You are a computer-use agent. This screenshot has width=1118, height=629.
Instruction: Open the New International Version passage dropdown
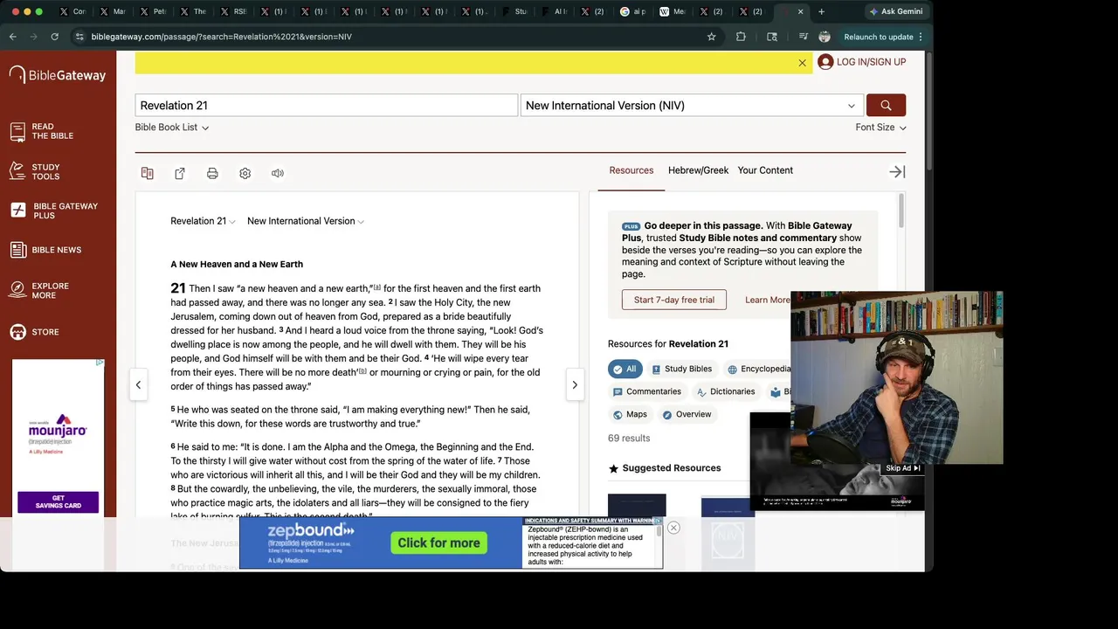pyautogui.click(x=306, y=221)
